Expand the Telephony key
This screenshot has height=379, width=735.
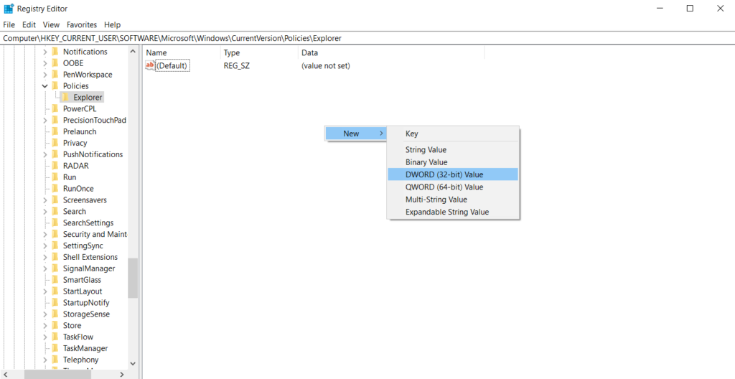pyautogui.click(x=45, y=360)
